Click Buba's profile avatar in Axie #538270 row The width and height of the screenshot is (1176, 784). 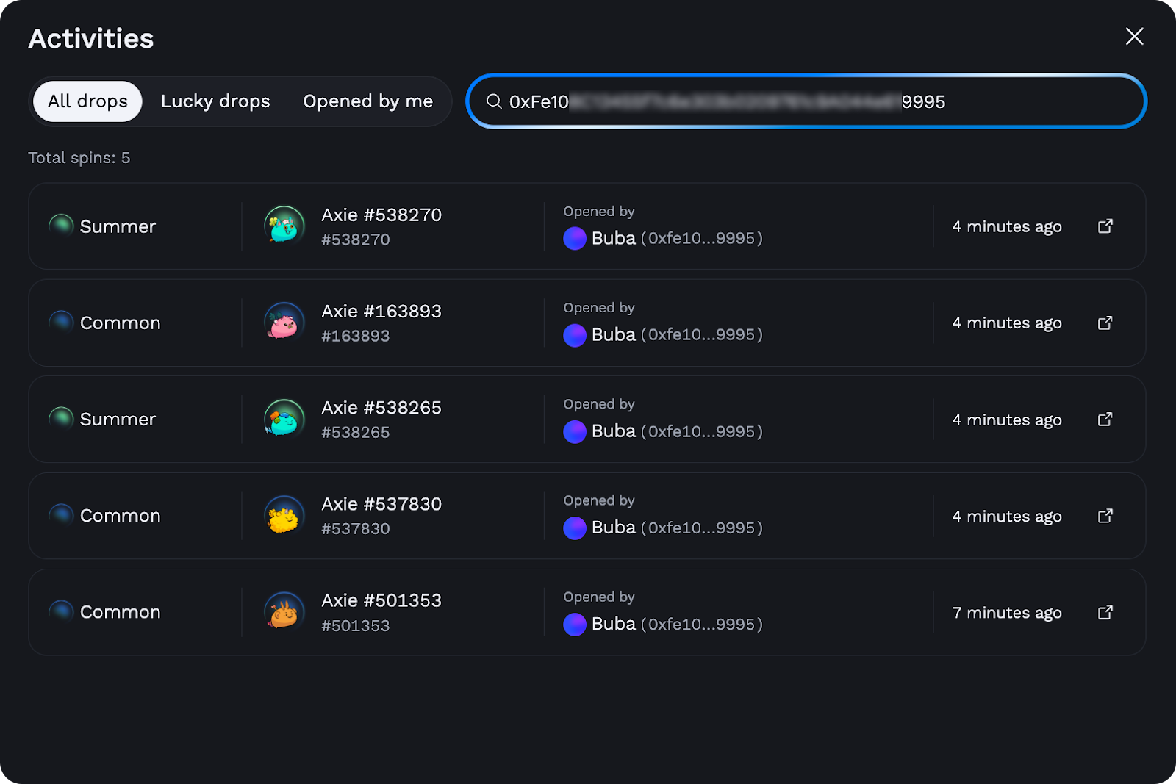[575, 239]
